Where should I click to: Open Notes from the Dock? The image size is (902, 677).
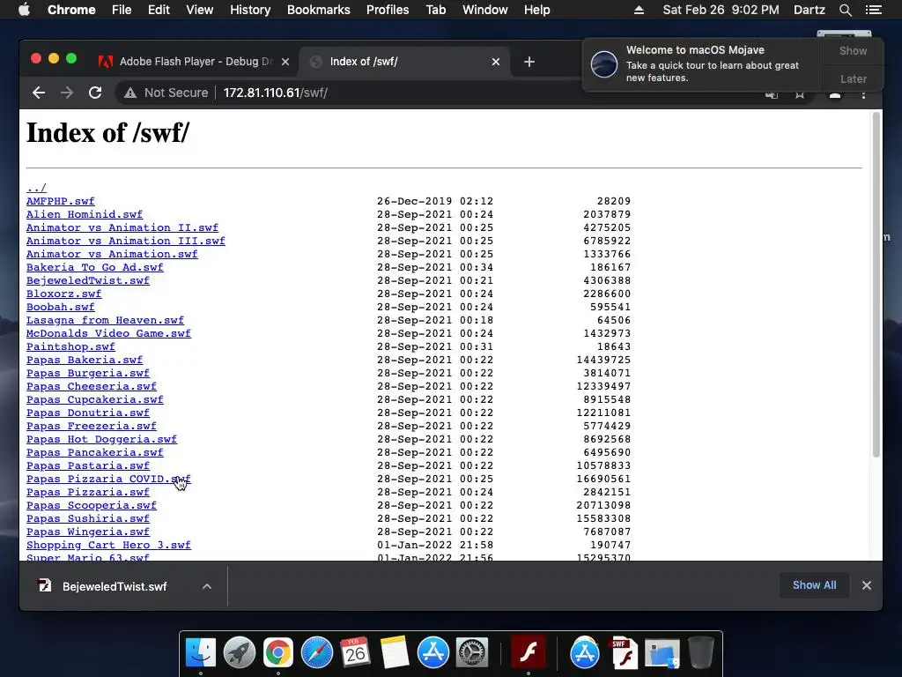[x=394, y=652]
